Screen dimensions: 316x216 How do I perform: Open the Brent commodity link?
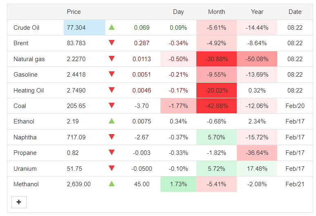tap(21, 43)
